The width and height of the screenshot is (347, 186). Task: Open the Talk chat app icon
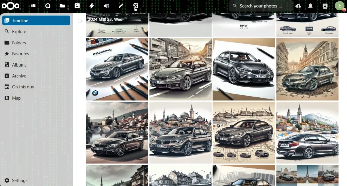click(x=48, y=6)
